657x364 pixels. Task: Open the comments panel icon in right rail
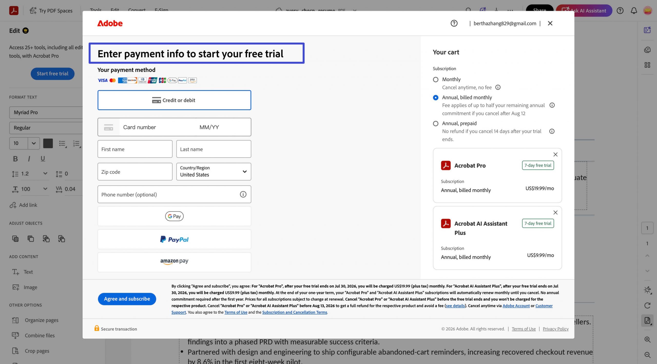(647, 50)
